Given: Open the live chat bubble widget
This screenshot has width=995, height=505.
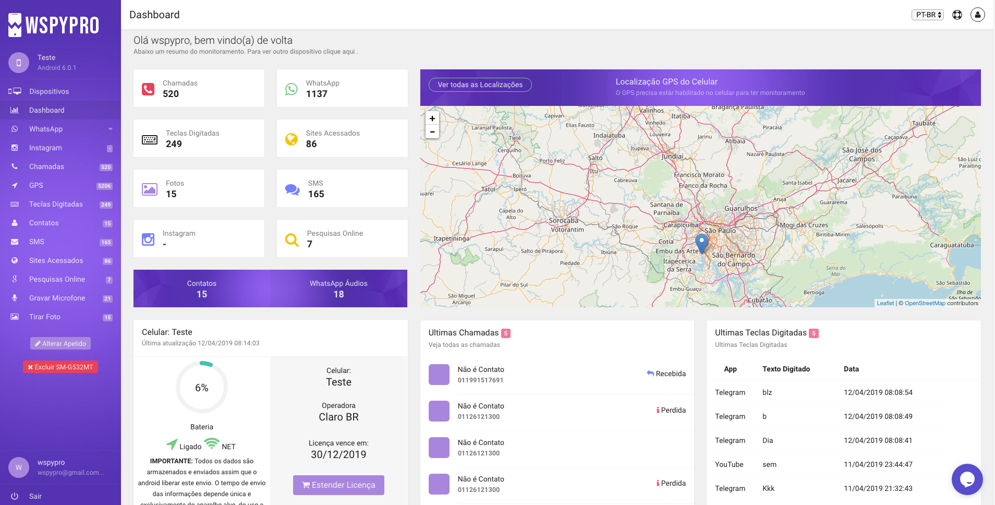Looking at the screenshot, I should pos(967,479).
